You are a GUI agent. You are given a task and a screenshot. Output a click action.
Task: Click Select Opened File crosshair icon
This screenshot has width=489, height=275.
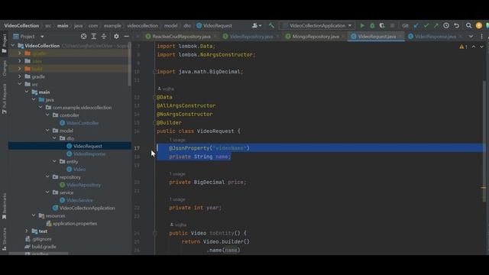click(83, 37)
